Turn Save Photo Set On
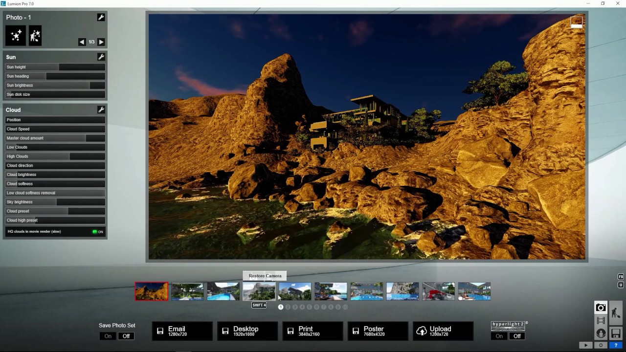 [x=108, y=336]
